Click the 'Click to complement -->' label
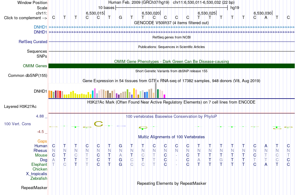 (25, 18)
